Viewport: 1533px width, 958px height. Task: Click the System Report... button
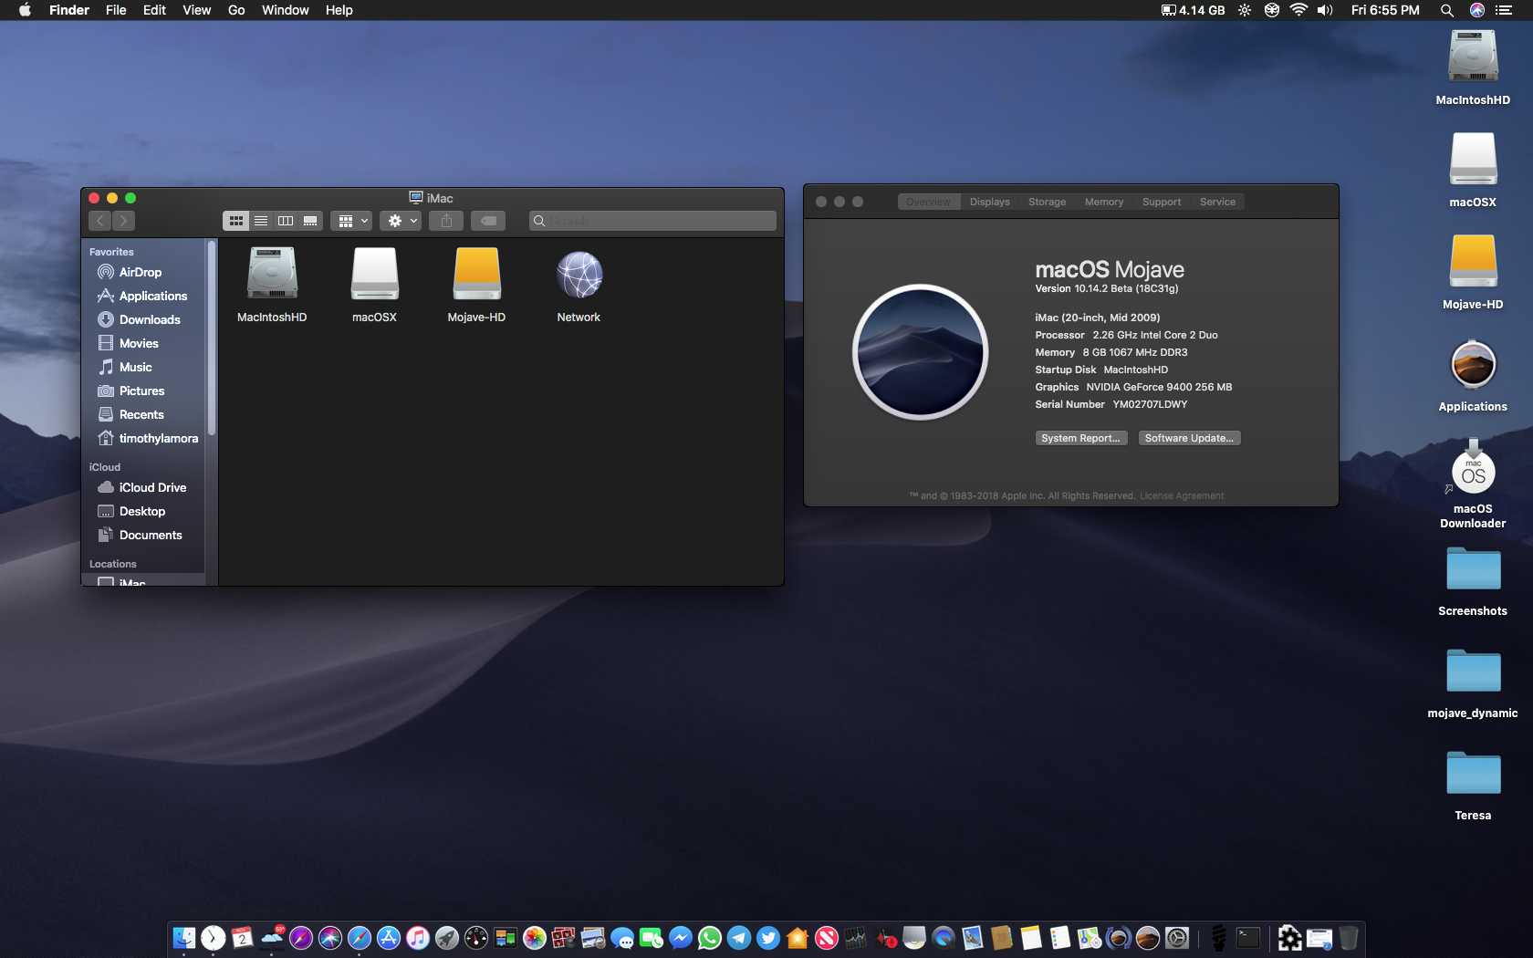coord(1080,438)
